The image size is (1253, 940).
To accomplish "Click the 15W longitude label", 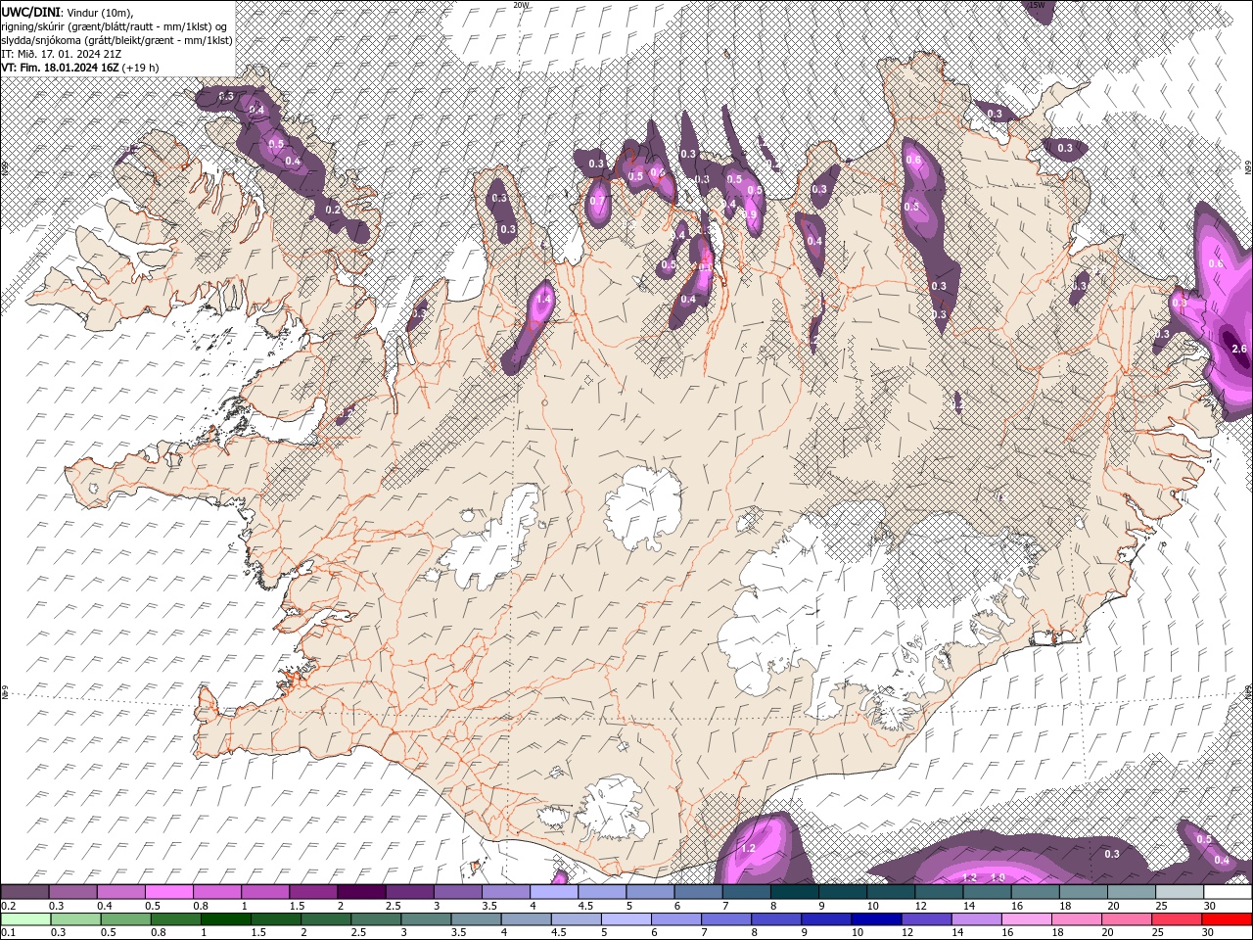I will pos(1037,5).
